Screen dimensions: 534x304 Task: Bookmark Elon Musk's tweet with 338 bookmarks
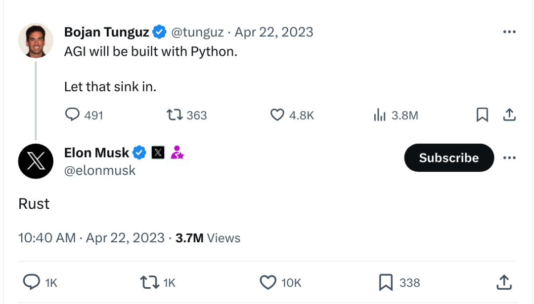tap(386, 282)
